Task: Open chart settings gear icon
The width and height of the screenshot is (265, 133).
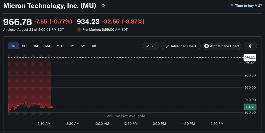Action: pyautogui.click(x=251, y=46)
